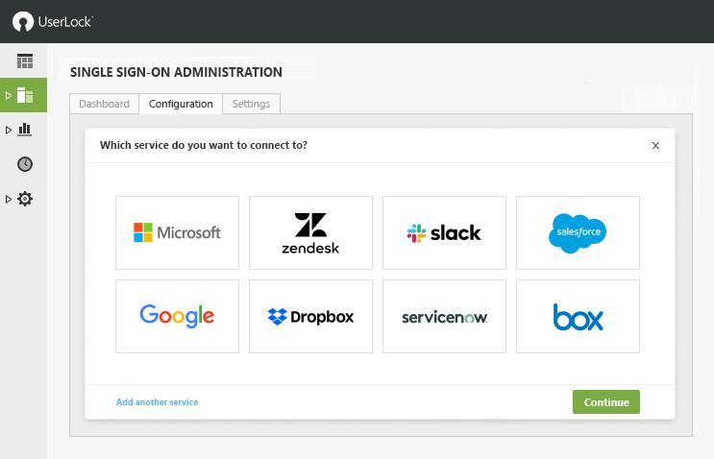Select the Salesforce service tile
Image resolution: width=714 pixels, height=459 pixels.
tap(578, 232)
